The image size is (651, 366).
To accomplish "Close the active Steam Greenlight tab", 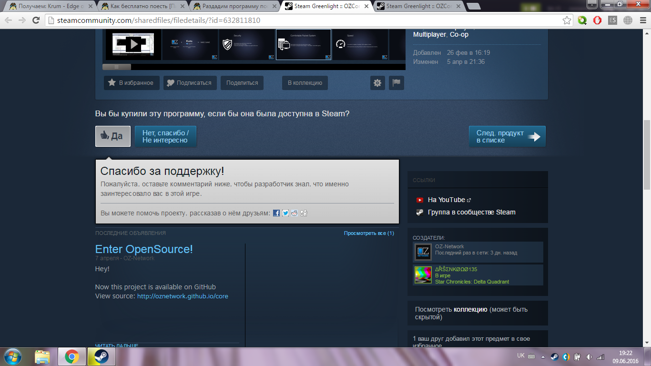I will [366, 6].
